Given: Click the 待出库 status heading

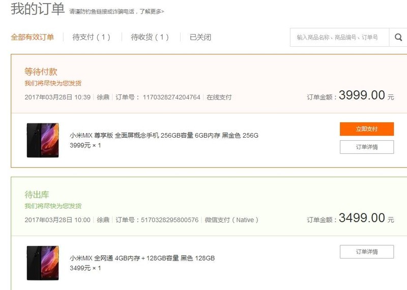Looking at the screenshot, I should 37,195.
